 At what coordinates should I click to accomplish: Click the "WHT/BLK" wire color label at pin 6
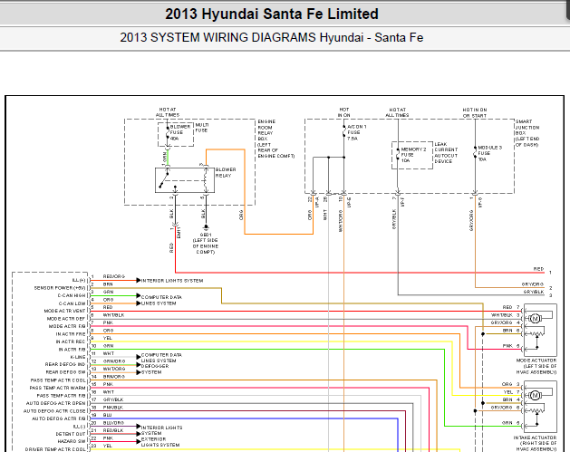coord(113,315)
